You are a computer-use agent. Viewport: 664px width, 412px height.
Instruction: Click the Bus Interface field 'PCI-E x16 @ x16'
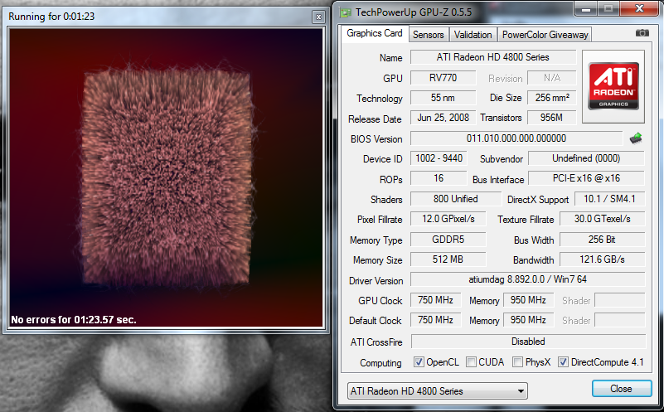coord(586,178)
